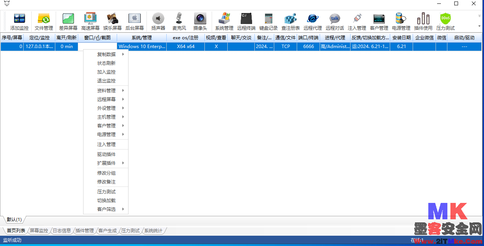Switch to the 日志信息 tab
The width and height of the screenshot is (484, 246).
pyautogui.click(x=61, y=231)
